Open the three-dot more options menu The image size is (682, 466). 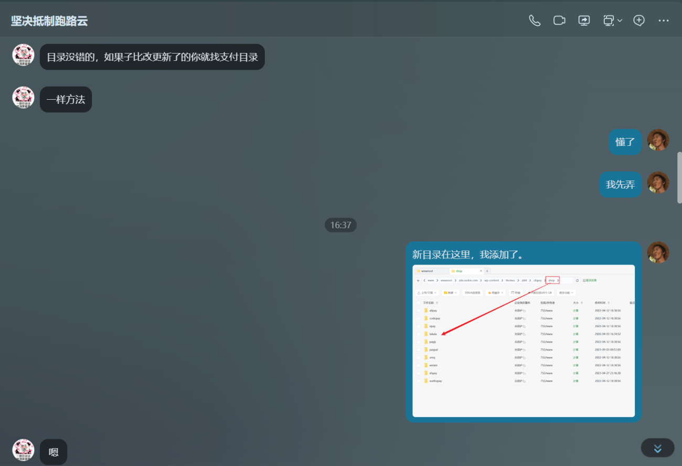click(x=664, y=20)
